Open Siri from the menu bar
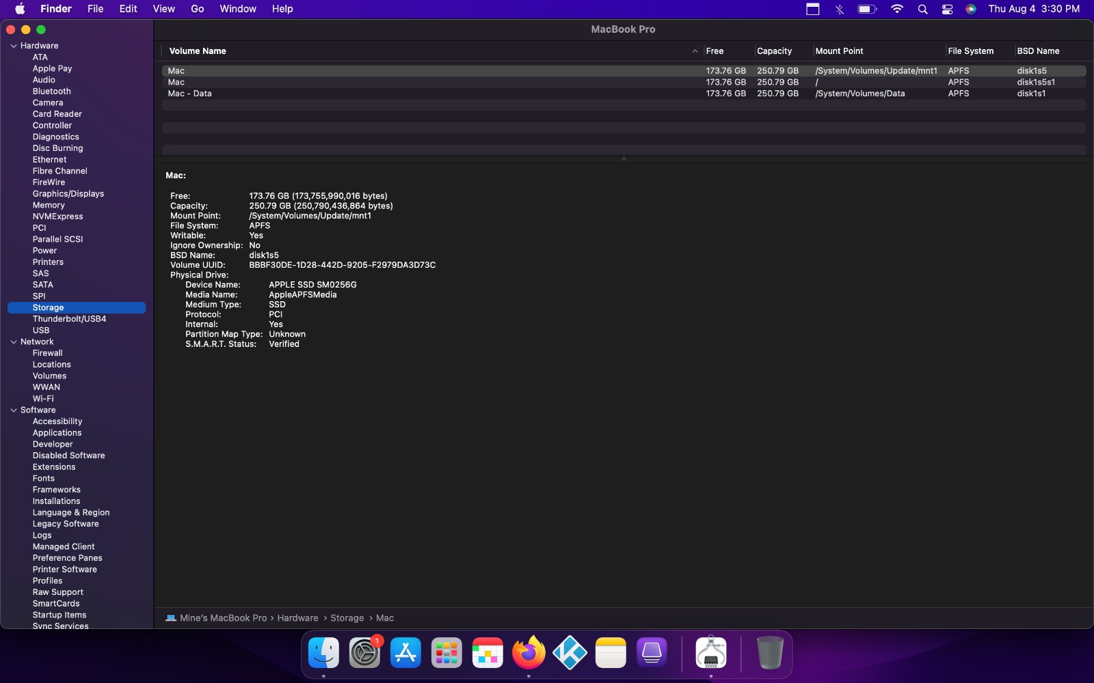Viewport: 1094px width, 683px height. [x=971, y=9]
